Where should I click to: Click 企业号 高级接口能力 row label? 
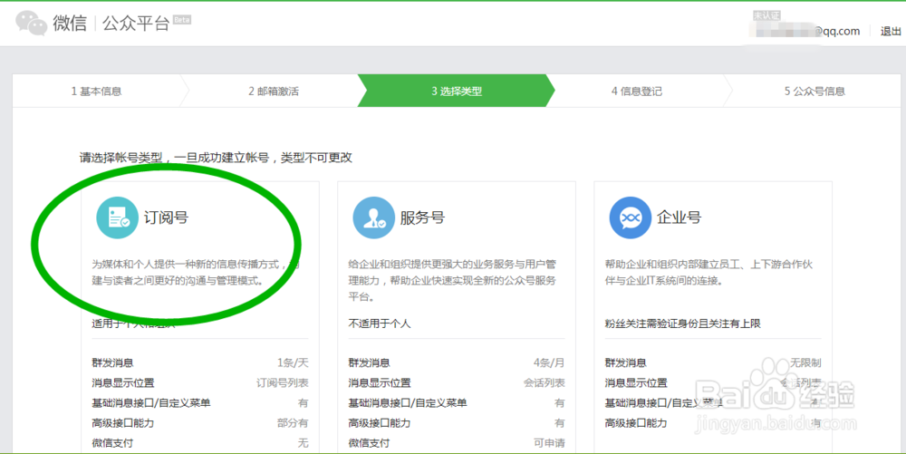636,423
